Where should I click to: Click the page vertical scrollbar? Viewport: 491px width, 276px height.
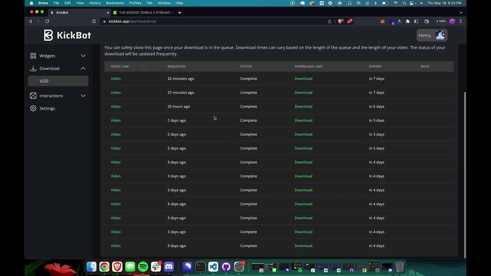pos(465,174)
